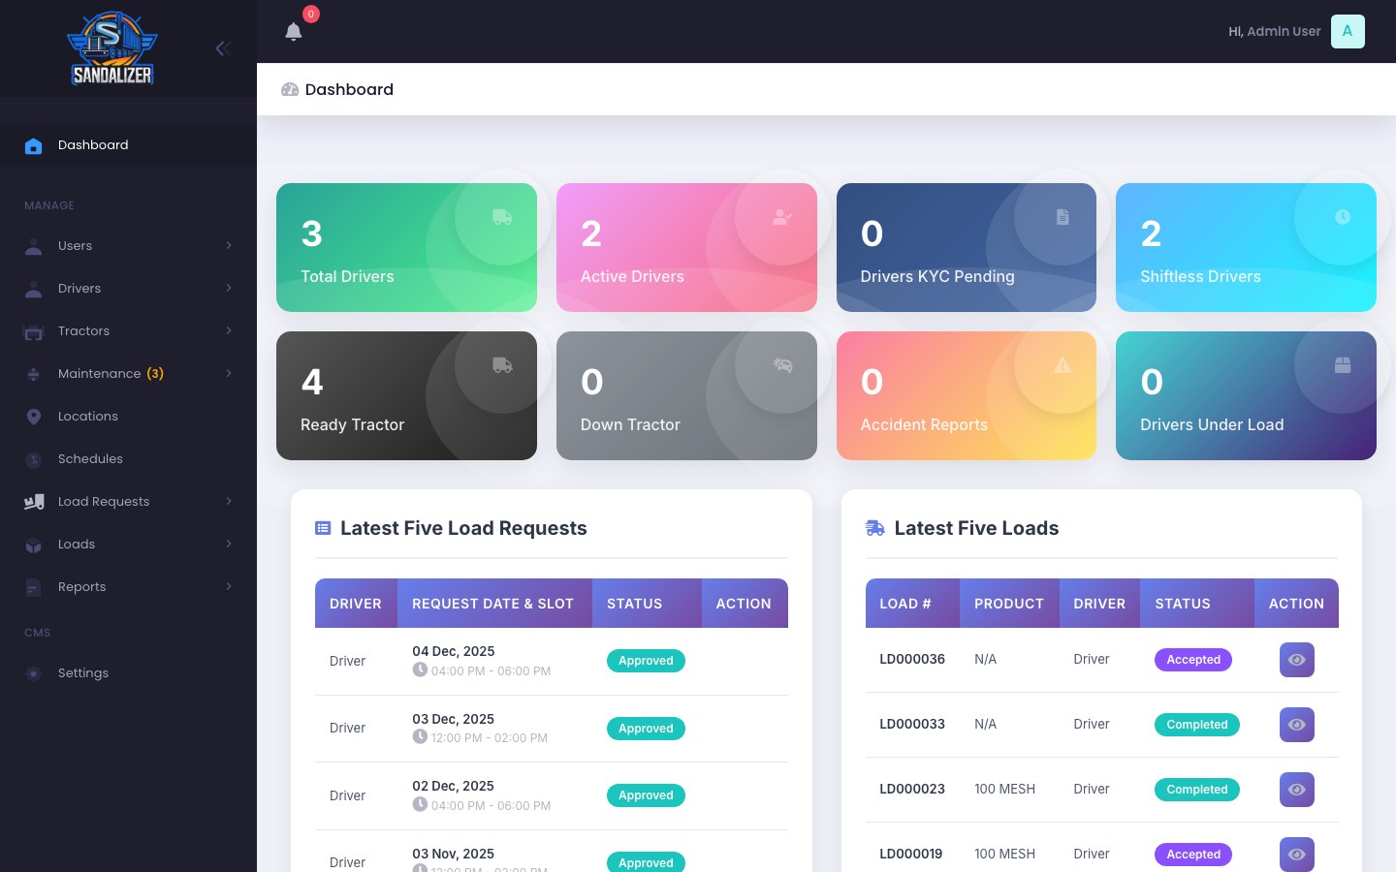This screenshot has width=1396, height=872.
Task: Click the Dashboard home icon in sidebar
Action: [x=34, y=145]
